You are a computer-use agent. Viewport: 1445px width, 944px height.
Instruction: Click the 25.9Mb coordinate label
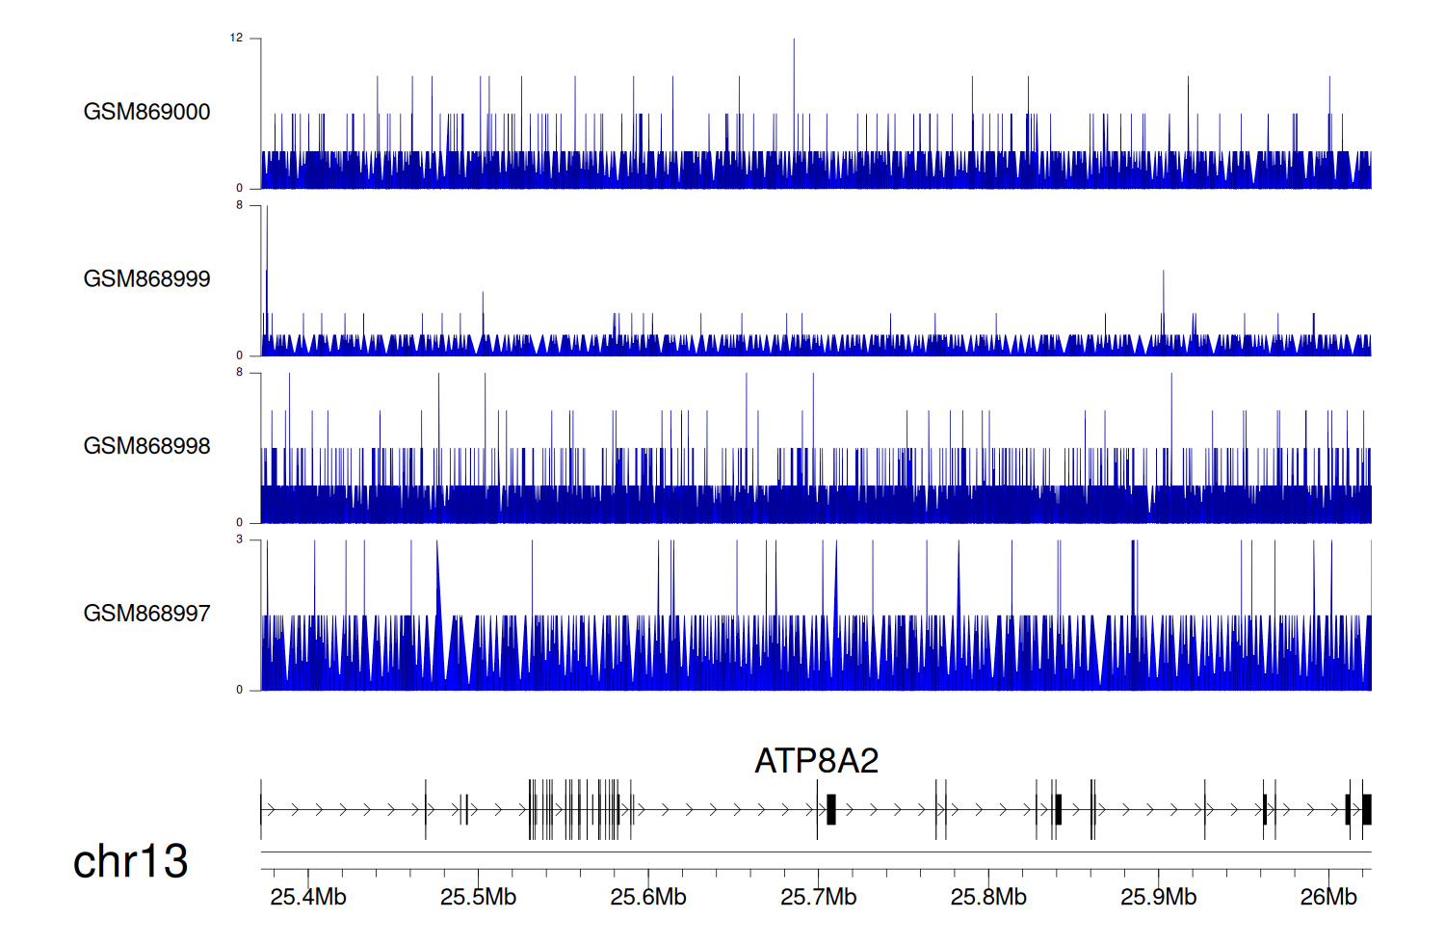tap(1158, 897)
